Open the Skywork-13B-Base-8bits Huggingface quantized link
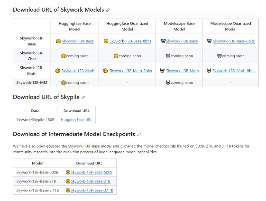 [x=130, y=41]
